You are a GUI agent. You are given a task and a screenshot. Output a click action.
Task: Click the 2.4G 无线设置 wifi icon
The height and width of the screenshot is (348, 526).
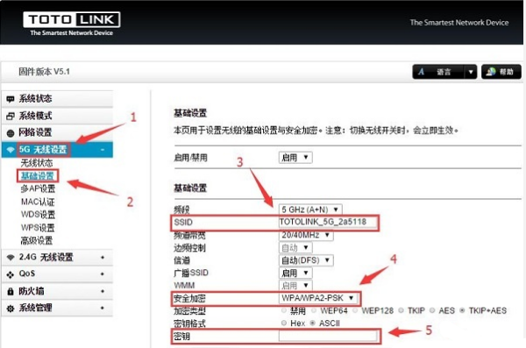point(11,258)
